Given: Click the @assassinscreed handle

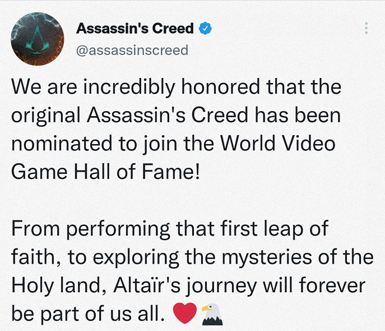Looking at the screenshot, I should [132, 50].
